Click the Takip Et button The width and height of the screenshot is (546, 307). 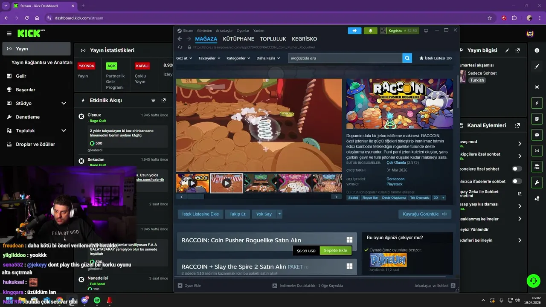point(238,214)
